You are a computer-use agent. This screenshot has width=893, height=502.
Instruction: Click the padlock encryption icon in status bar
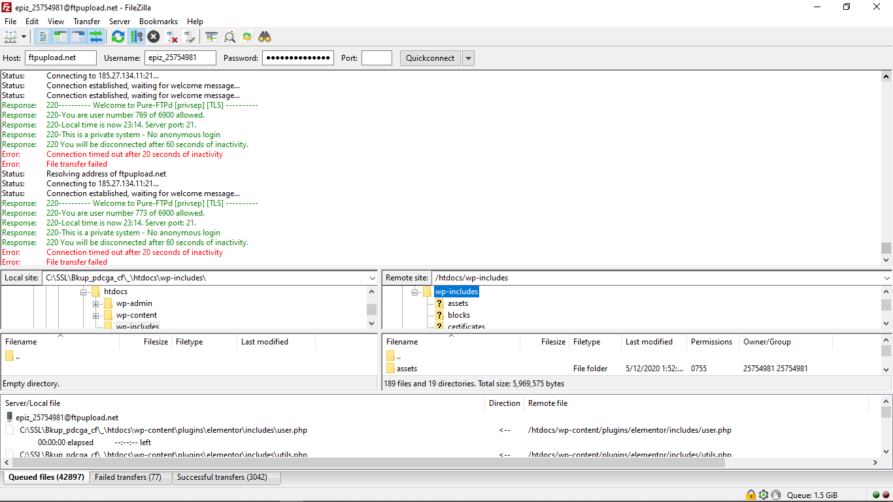coord(751,495)
